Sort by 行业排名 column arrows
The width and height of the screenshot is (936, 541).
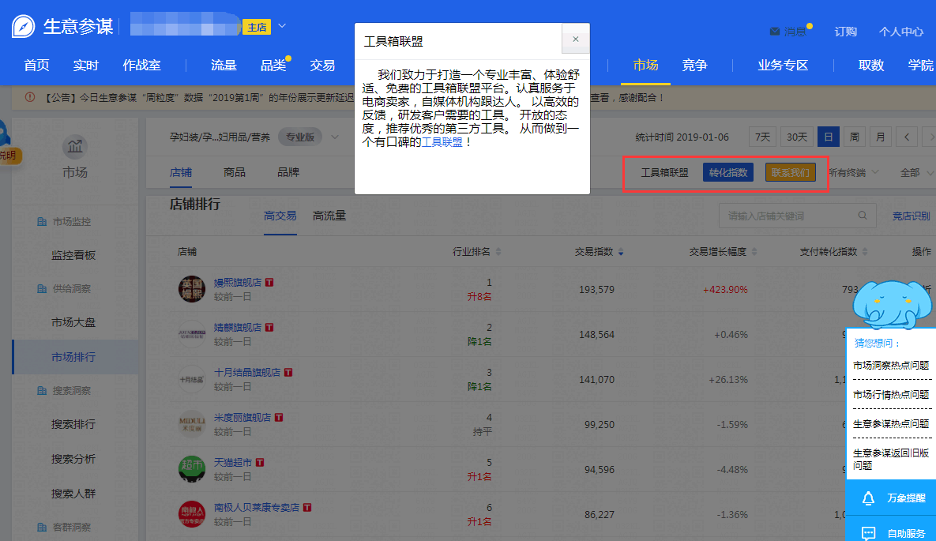tap(498, 252)
